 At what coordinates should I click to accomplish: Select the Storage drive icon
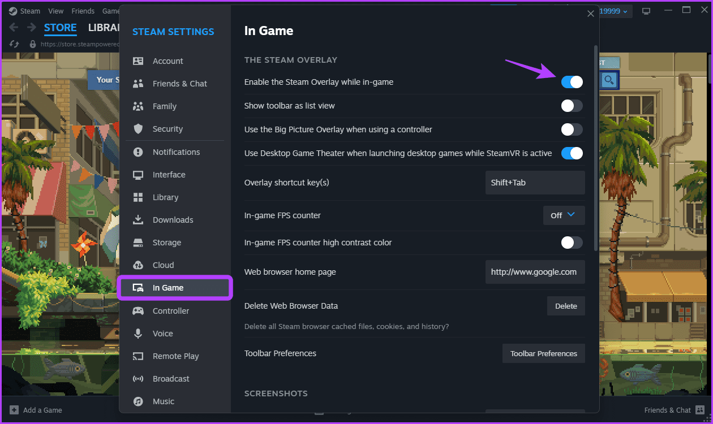(138, 243)
